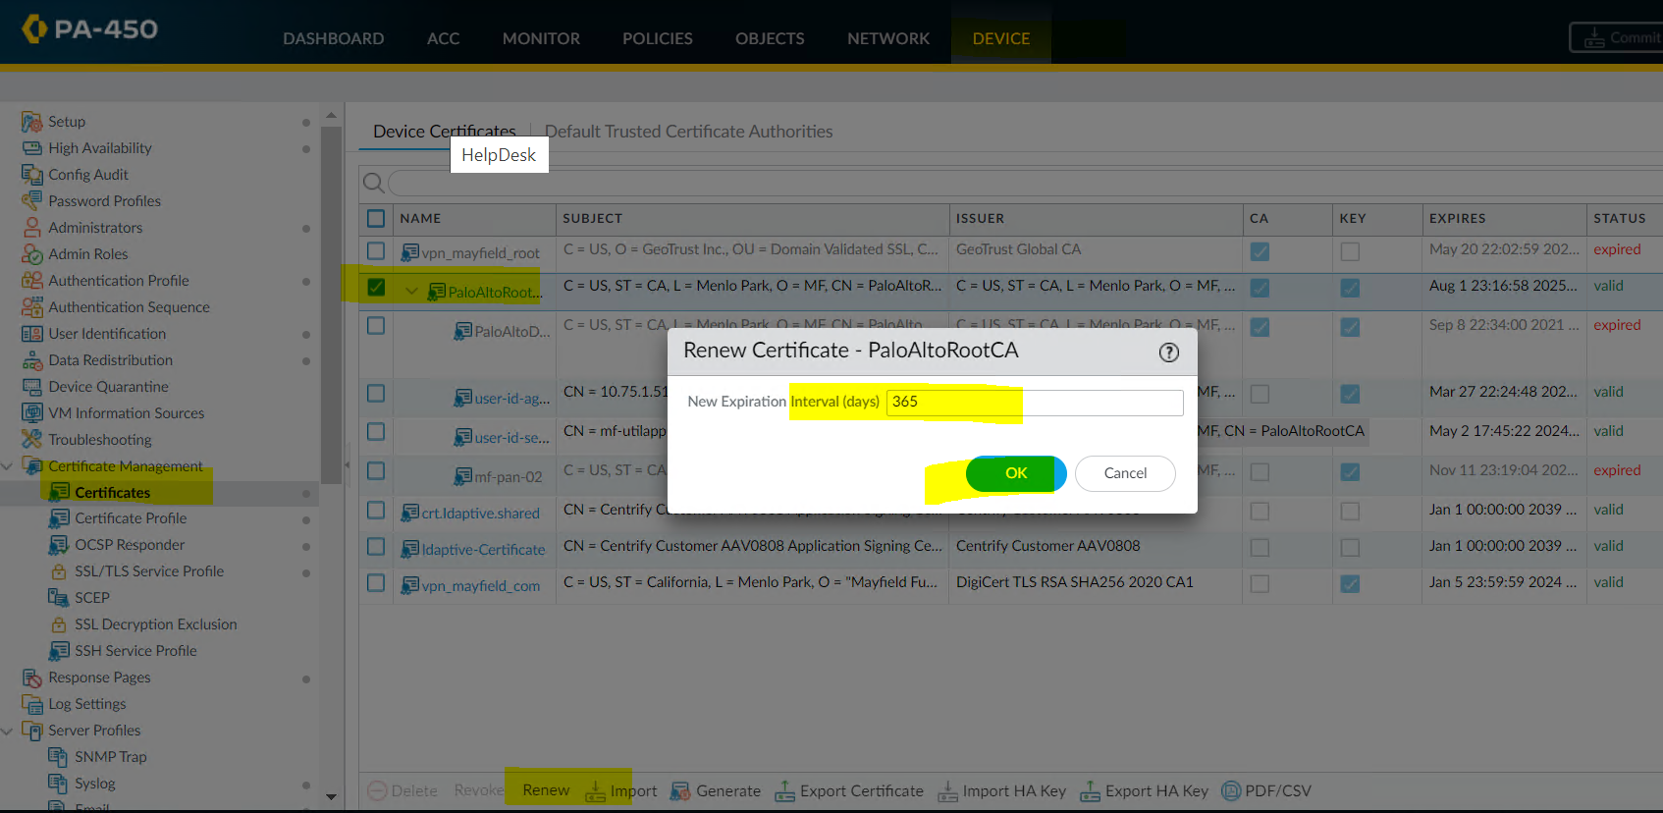The image size is (1663, 813).
Task: Click the SSL Decryption Exclusion lock icon
Action: (58, 624)
